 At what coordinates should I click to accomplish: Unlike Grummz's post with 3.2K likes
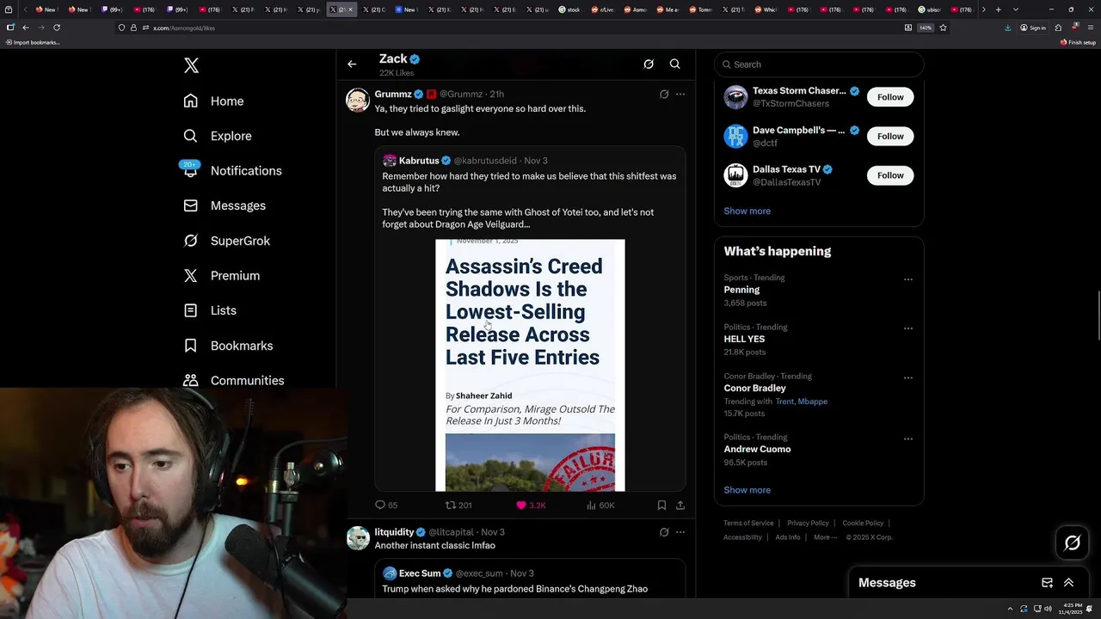[531, 506]
